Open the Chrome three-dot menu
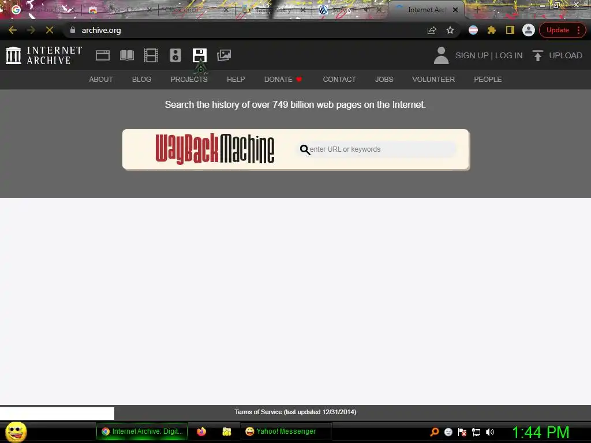Image resolution: width=591 pixels, height=443 pixels. point(578,30)
